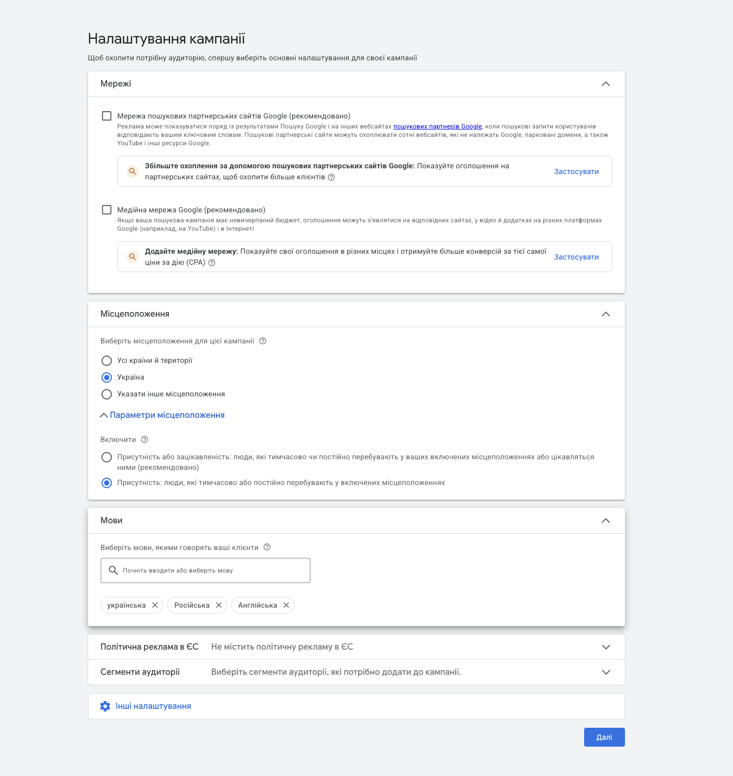Viewport: 733px width, 776px height.
Task: Expand Сегменти аудиторії section
Action: [x=606, y=672]
